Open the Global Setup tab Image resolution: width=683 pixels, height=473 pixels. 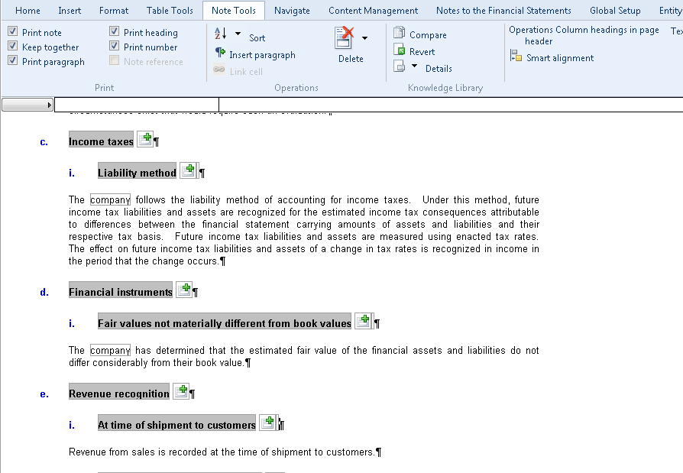click(x=615, y=11)
